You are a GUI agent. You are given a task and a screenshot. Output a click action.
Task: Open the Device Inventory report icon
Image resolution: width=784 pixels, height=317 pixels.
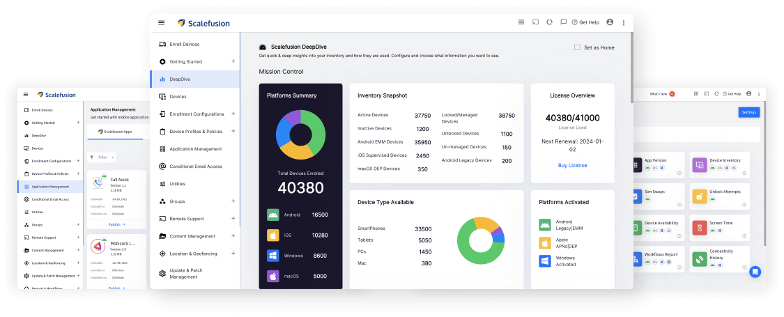(700, 165)
